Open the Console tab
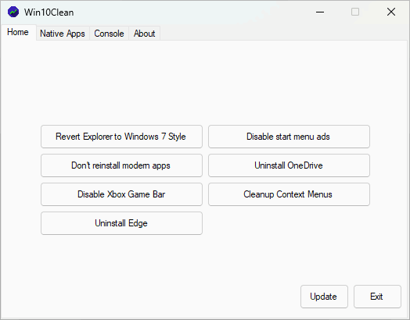Viewport: 410px width, 320px height. click(109, 34)
